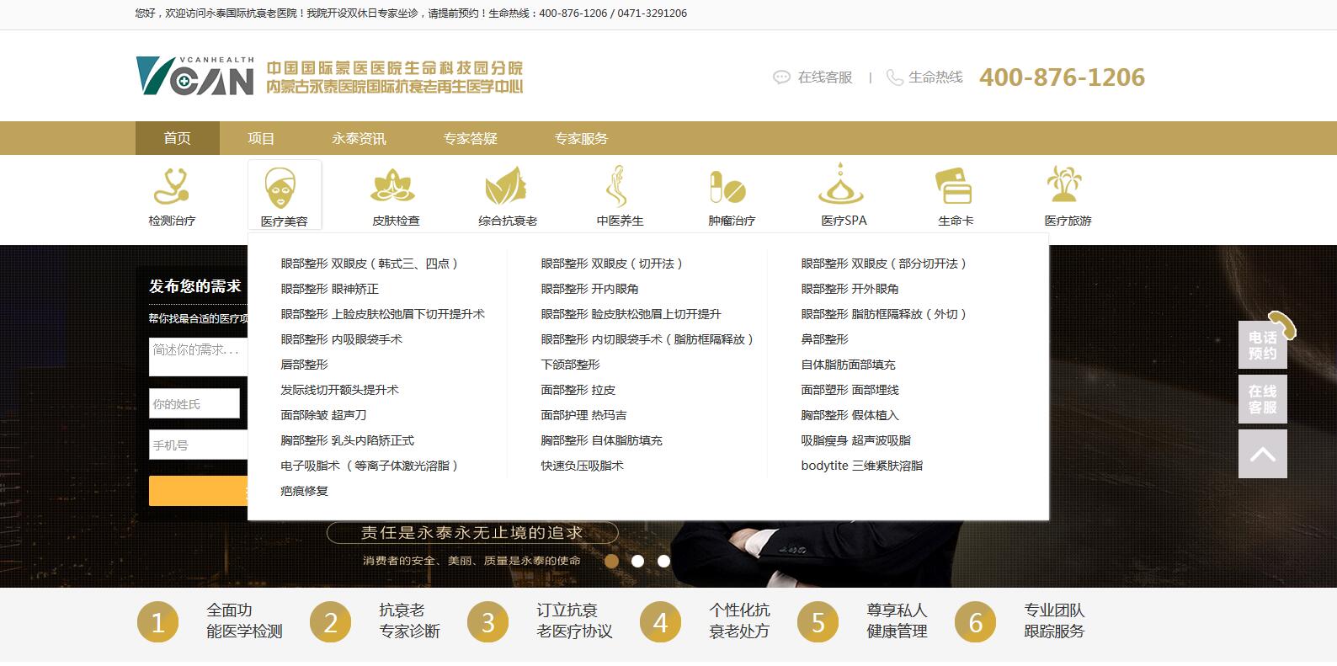Click the leaf-face 综合抗衰老 icon
Viewport: 1337px width, 666px height.
506,185
